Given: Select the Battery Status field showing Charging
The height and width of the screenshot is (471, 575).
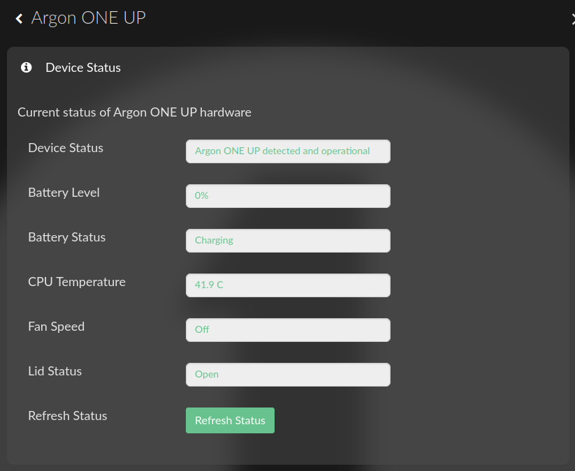Looking at the screenshot, I should tap(288, 241).
